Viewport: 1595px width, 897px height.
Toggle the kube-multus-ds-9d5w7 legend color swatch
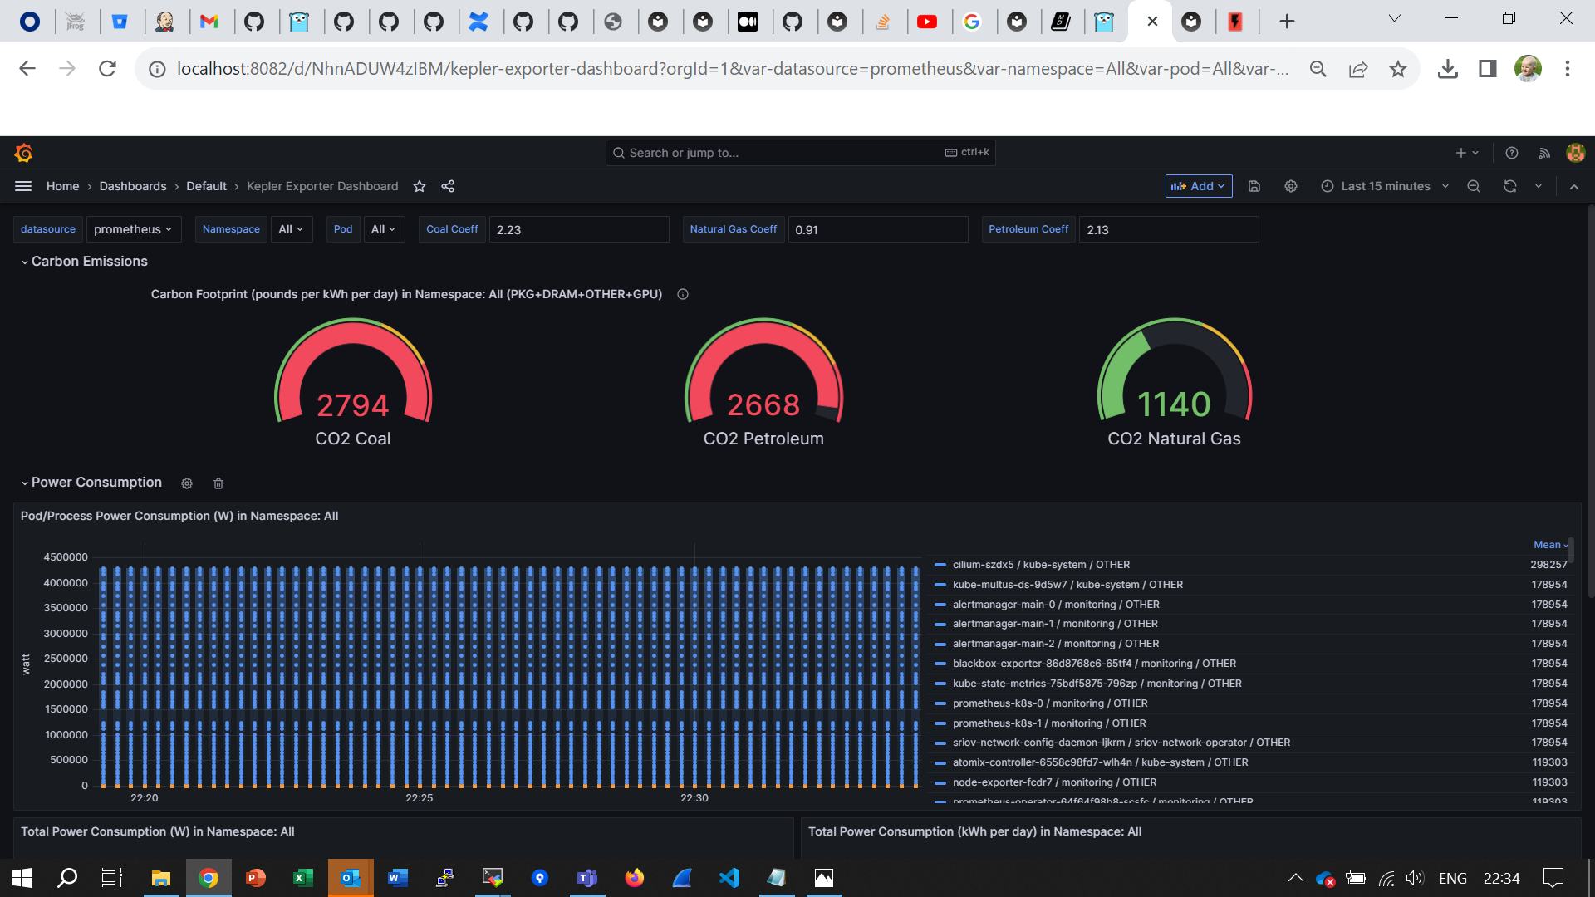point(940,585)
